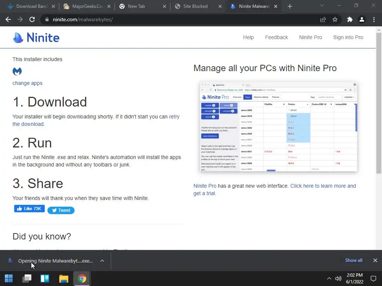Screen dimensions: 382x286
Task: Open the notification center icon
Action: point(373,279)
